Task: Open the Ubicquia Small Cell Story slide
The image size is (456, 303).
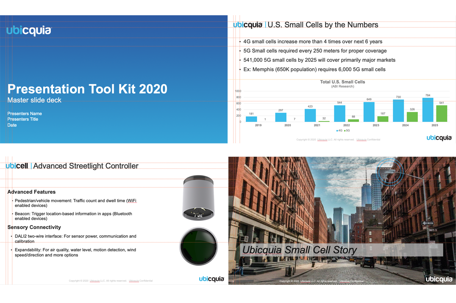Action: pos(342,220)
